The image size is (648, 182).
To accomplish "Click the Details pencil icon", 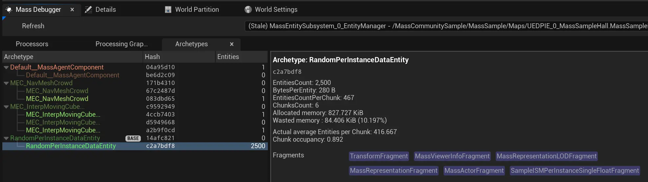I will coord(88,10).
